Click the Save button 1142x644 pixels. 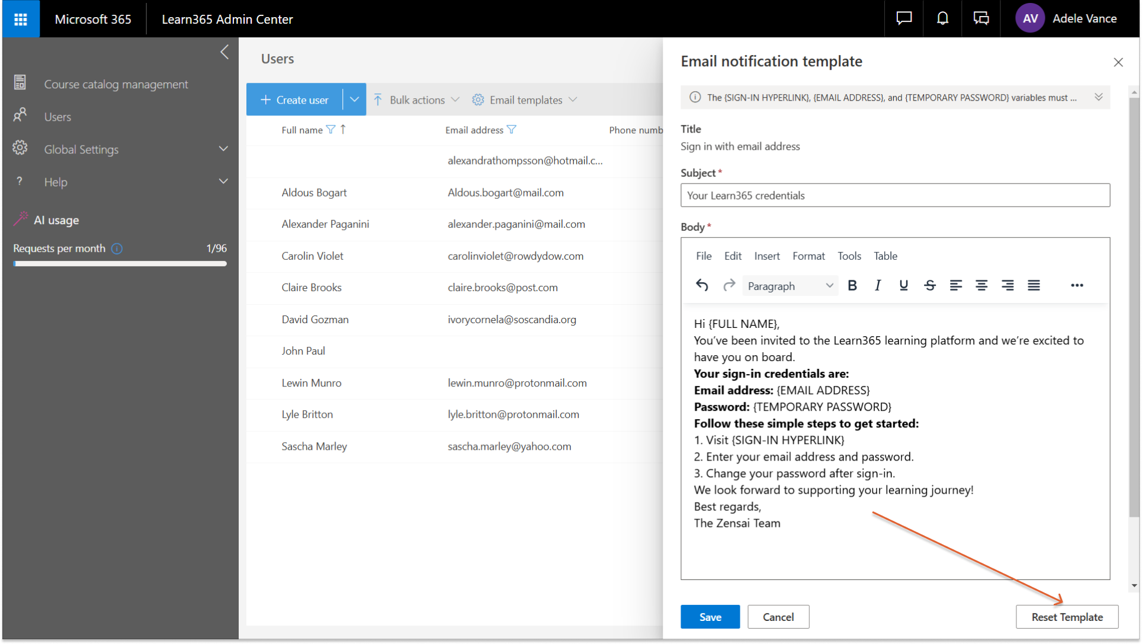coord(710,617)
